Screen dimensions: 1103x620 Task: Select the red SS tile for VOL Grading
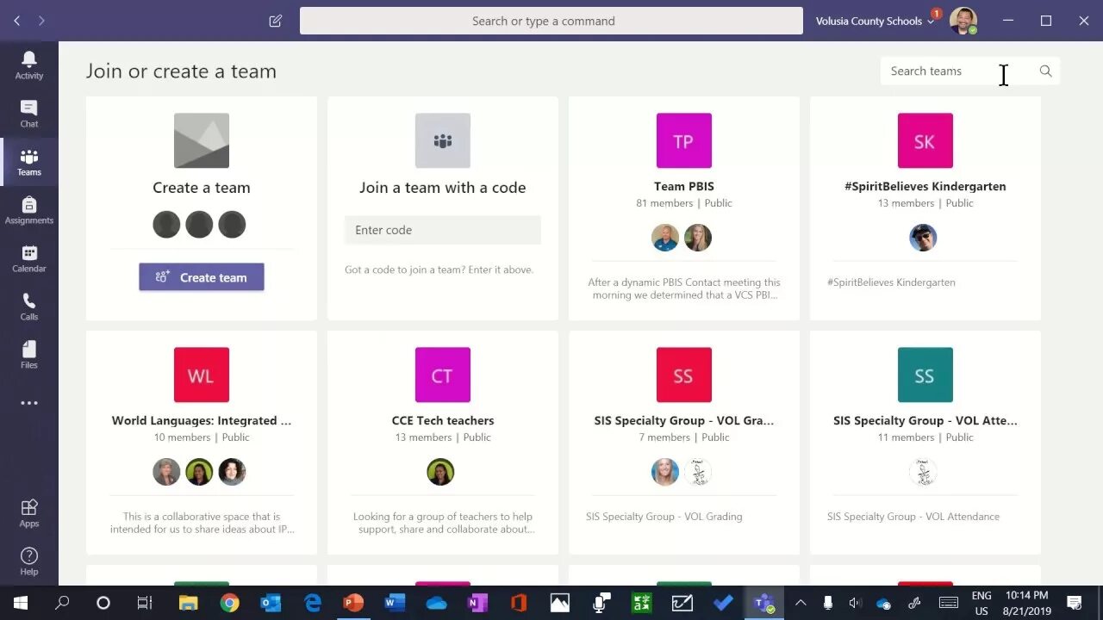coord(683,375)
